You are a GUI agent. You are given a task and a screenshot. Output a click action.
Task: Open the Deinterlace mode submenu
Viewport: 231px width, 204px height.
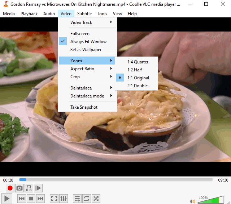(87, 96)
